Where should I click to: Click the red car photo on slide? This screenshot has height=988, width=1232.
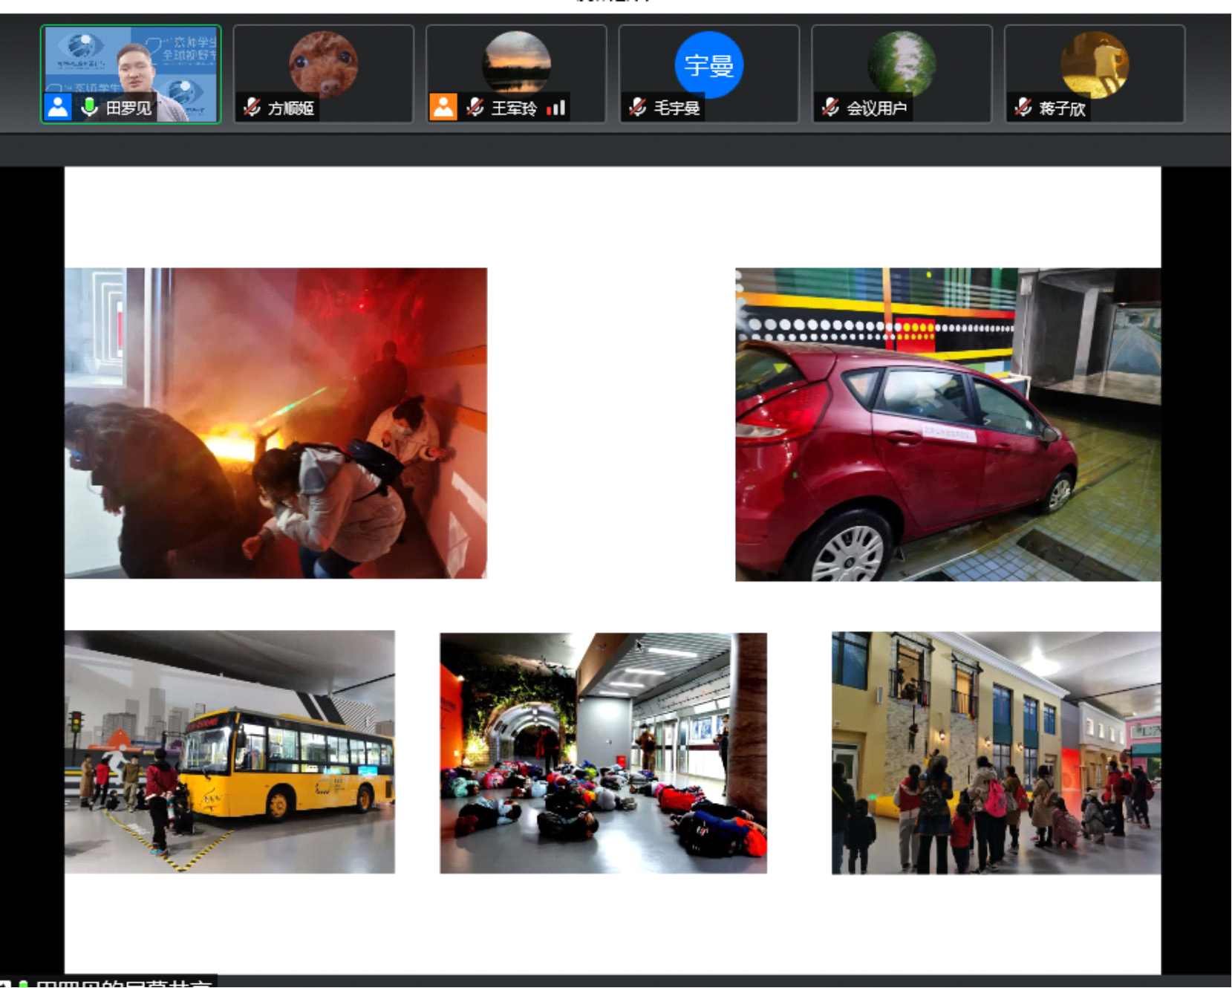tap(948, 424)
